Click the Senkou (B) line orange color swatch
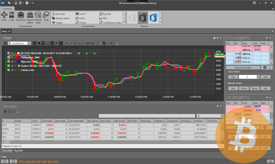The height and width of the screenshot is (164, 275). point(19,66)
